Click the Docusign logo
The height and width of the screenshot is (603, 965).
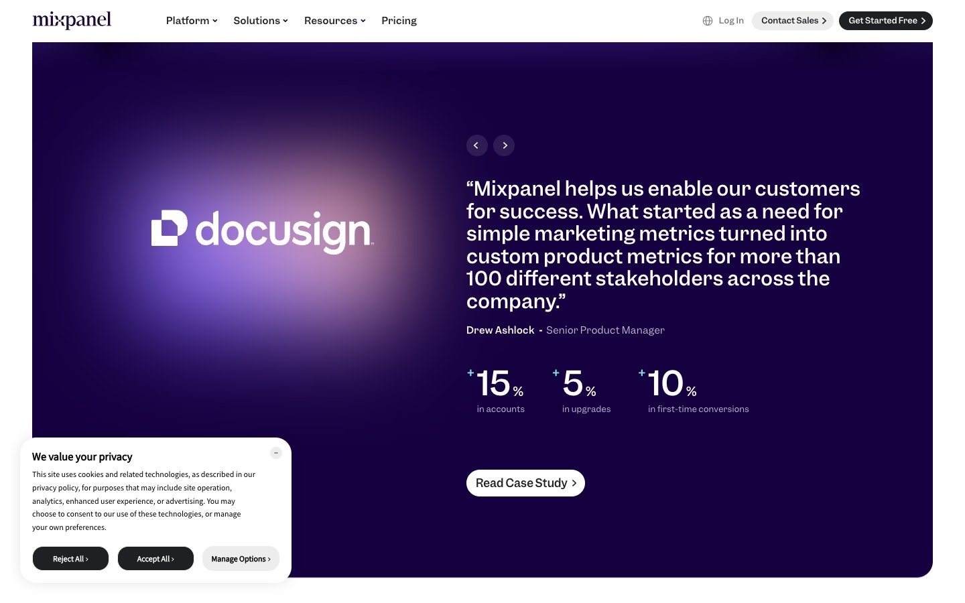[x=261, y=231]
